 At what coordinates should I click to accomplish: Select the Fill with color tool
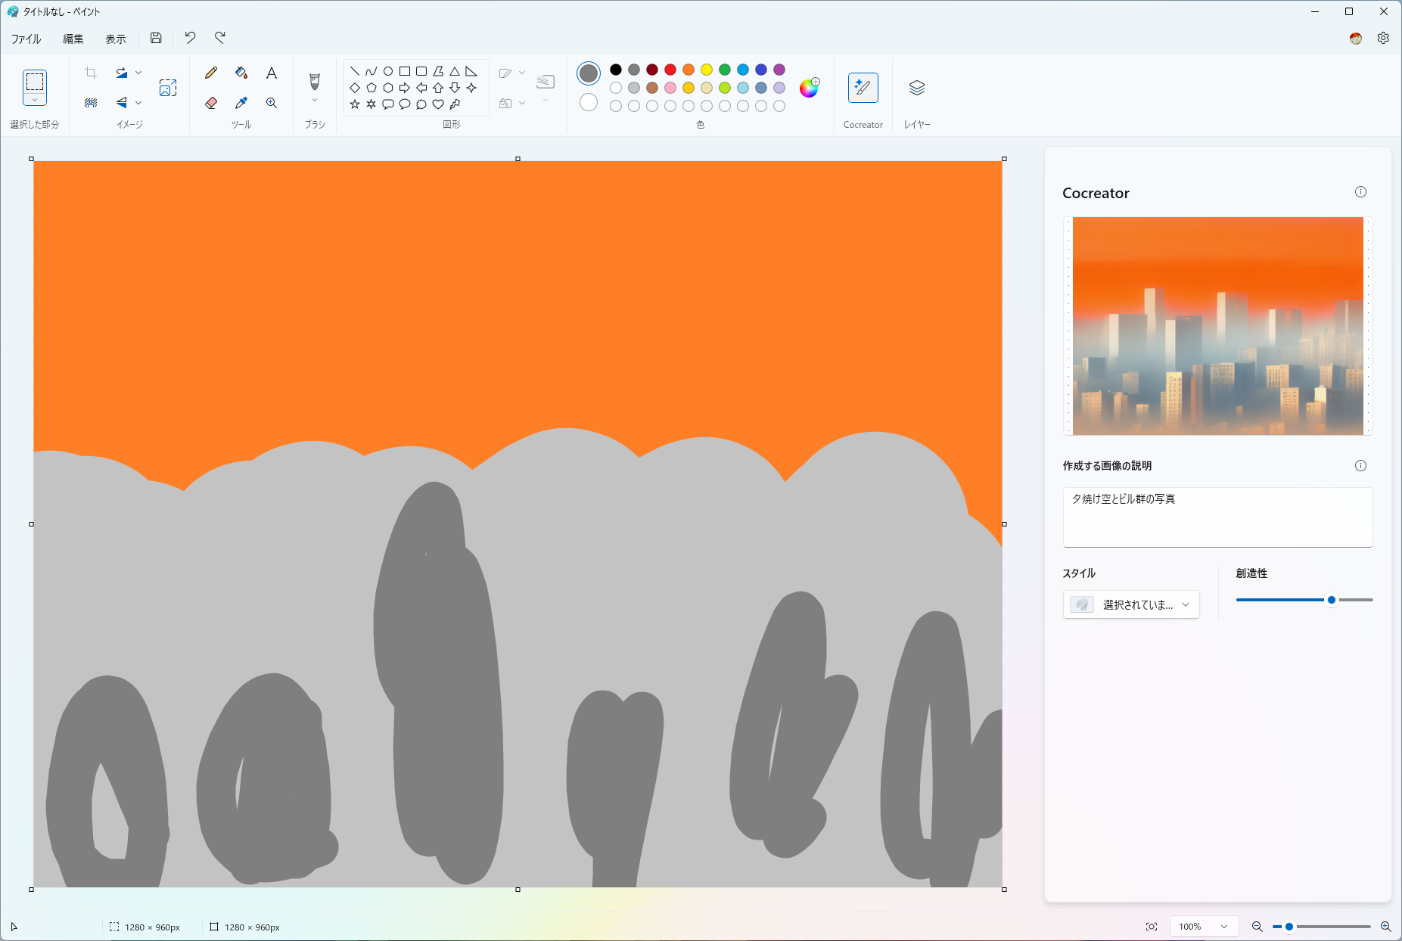(241, 72)
